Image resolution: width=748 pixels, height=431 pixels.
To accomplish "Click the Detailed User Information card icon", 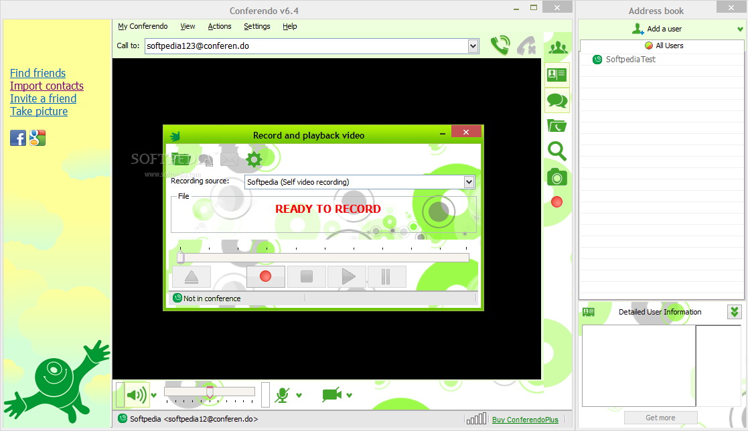I will (589, 313).
